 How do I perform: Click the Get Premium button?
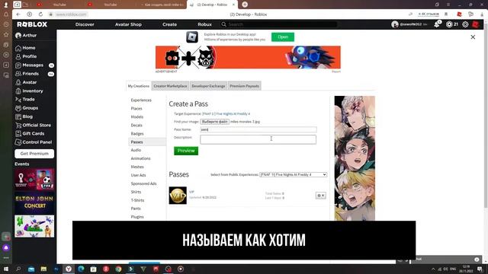click(34, 154)
